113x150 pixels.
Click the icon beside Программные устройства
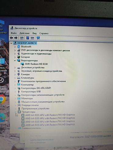[x=19, y=109]
